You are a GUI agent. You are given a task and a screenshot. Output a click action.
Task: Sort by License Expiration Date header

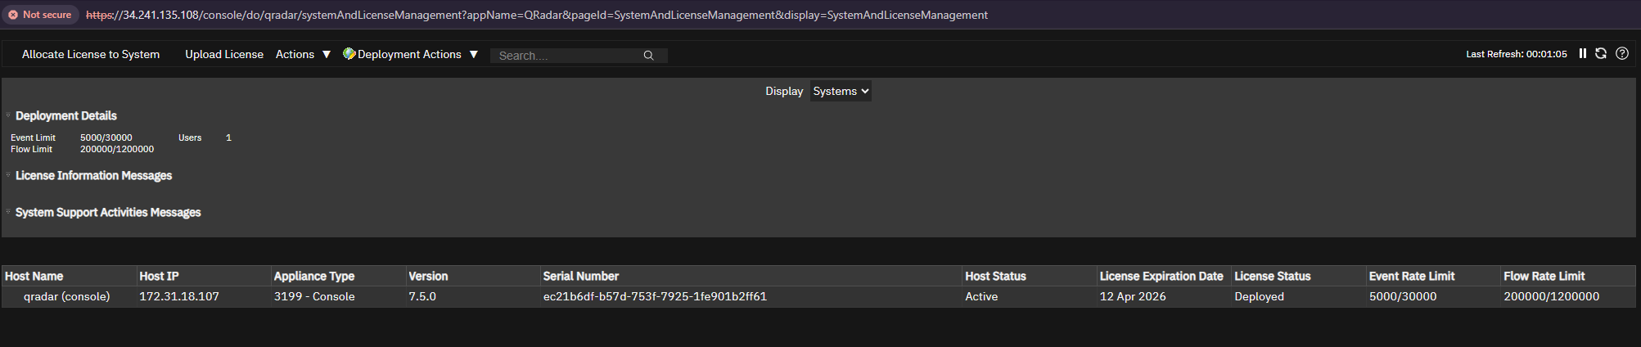click(1164, 276)
